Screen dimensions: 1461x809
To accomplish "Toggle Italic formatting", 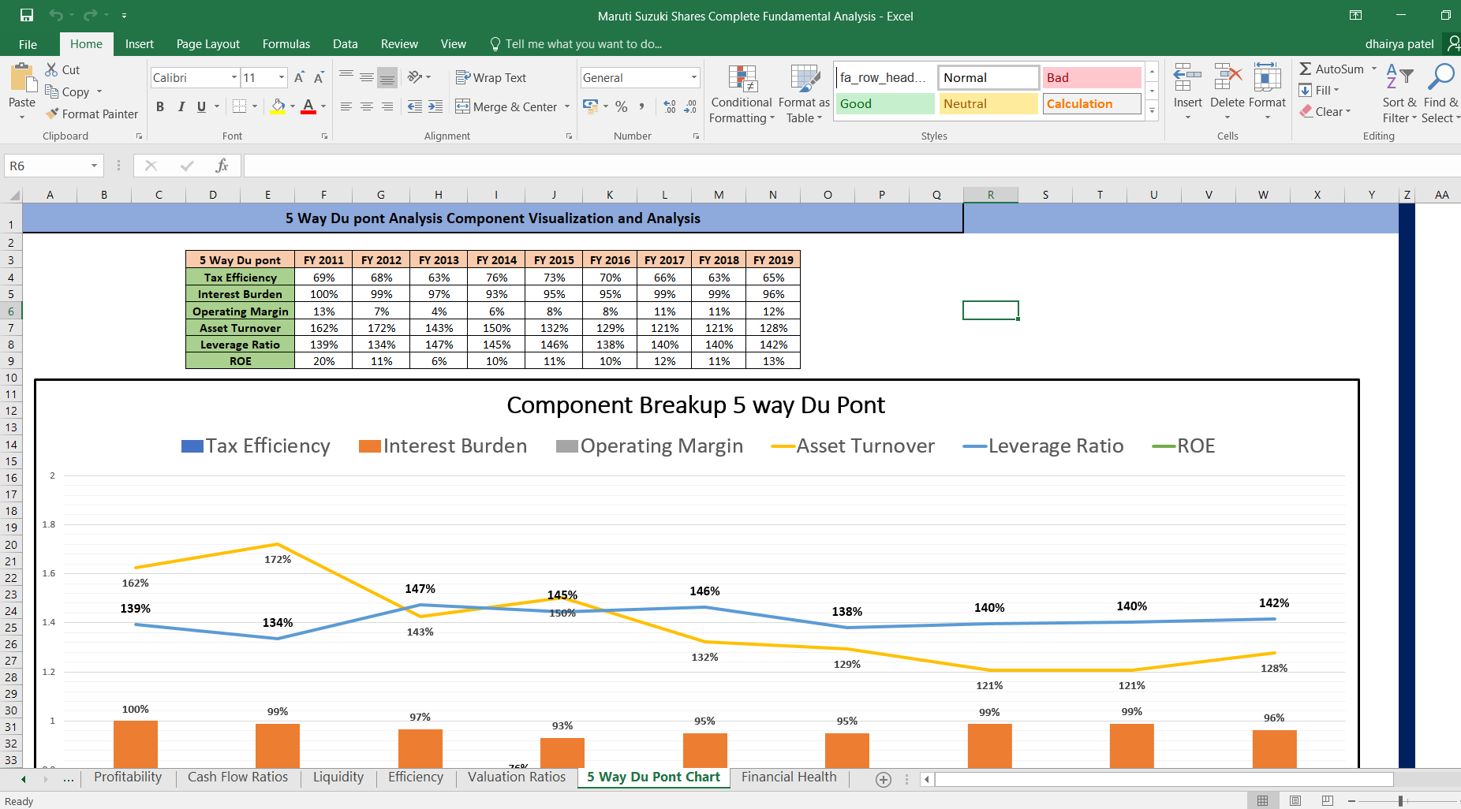I will pyautogui.click(x=181, y=106).
